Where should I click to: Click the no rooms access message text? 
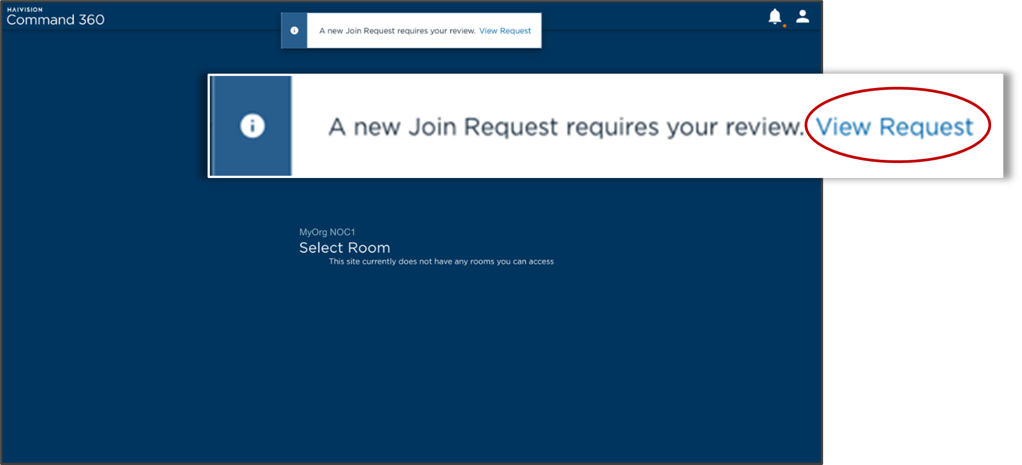point(441,261)
